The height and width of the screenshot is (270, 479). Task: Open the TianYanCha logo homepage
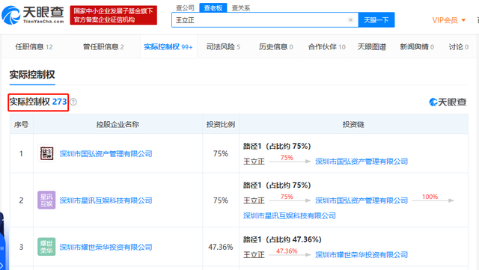tap(33, 15)
